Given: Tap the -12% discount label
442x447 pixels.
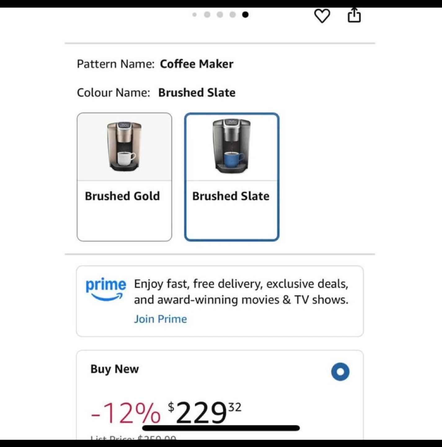Looking at the screenshot, I should 126,413.
